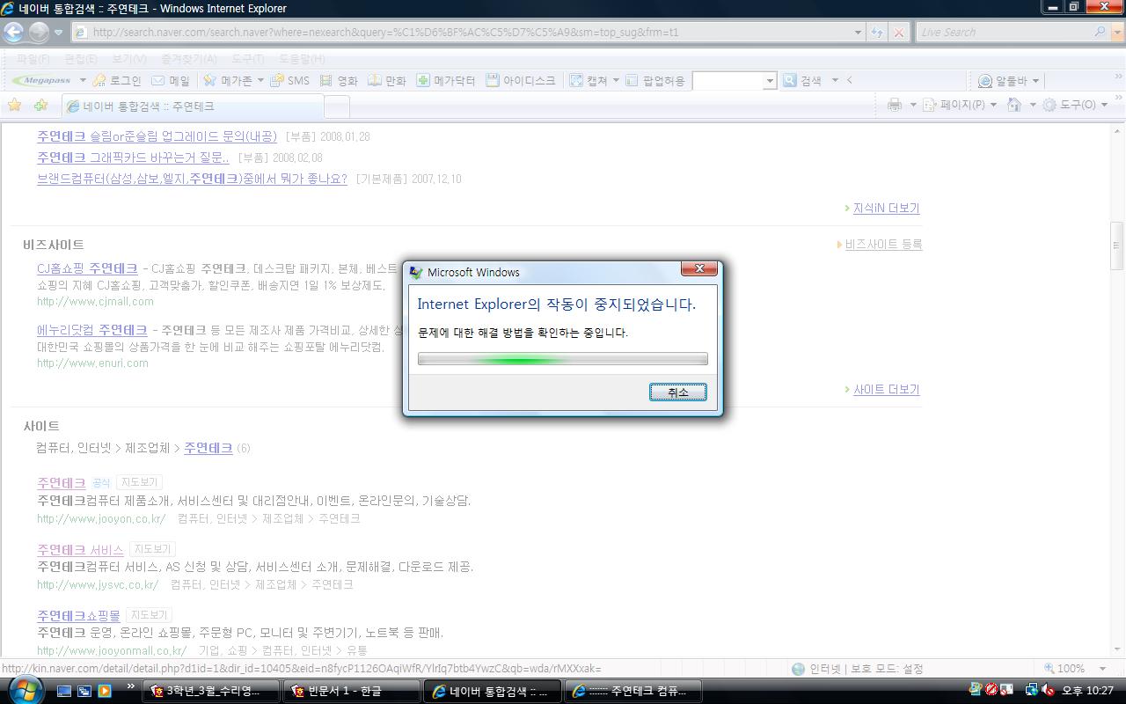1126x704 pixels.
Task: Open the 주연테크쇼핑몰 link
Action: click(x=78, y=615)
